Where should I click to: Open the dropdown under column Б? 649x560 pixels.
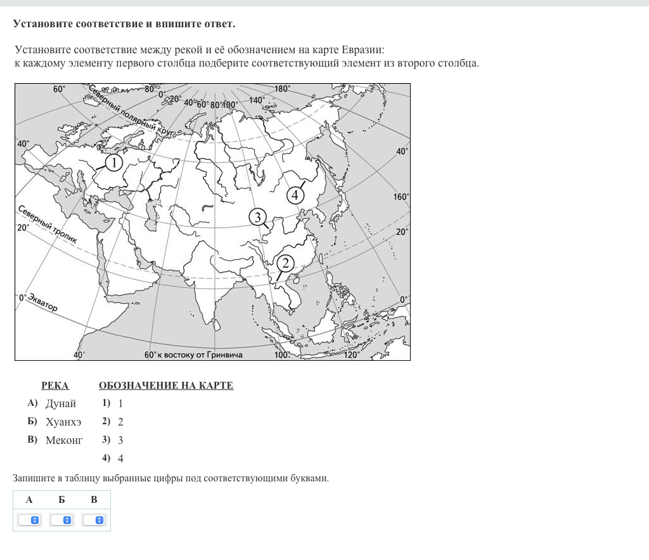tap(61, 520)
